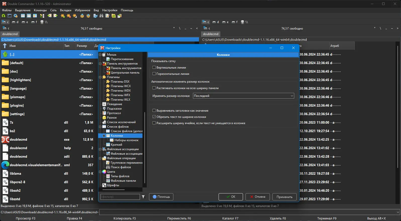
Task: Click the filter funnel icon in settings
Action: pyautogui.click(x=143, y=197)
